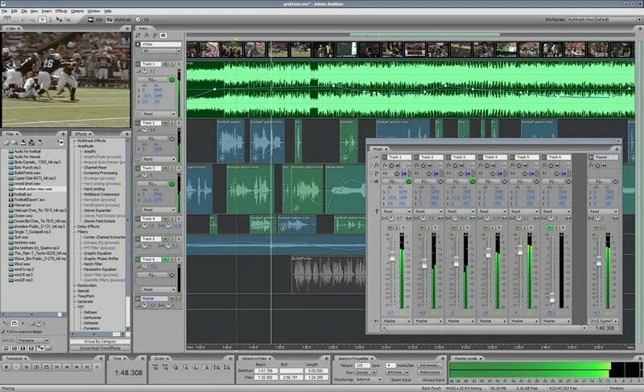Solo Track 2 with its S button

pyautogui.click(x=172, y=123)
